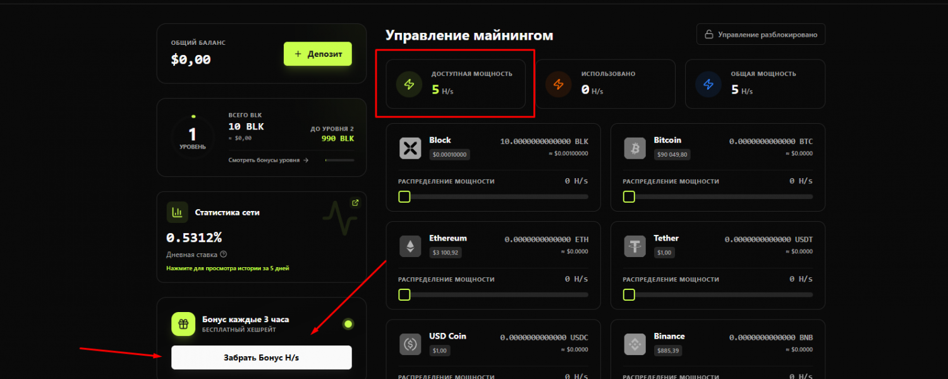The height and width of the screenshot is (379, 948).
Task: Click the '+ Депозит' button
Action: 317,54
